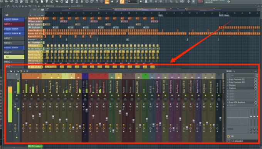Select the 样式 5 pattern in picker
Viewport: 262px width, 149px height.
pos(14,38)
